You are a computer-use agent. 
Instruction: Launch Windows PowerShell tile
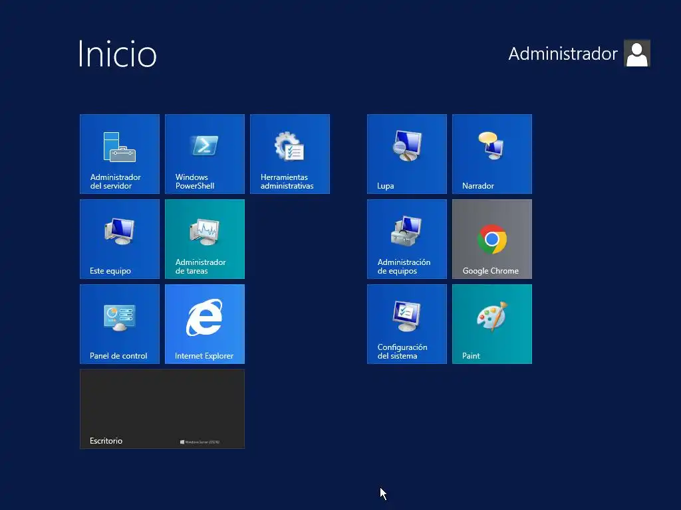[x=205, y=154]
